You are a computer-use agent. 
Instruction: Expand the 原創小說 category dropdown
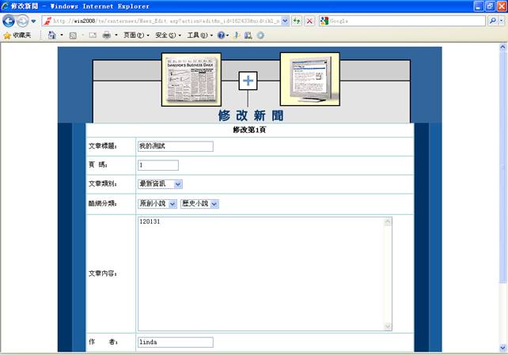[x=157, y=204]
